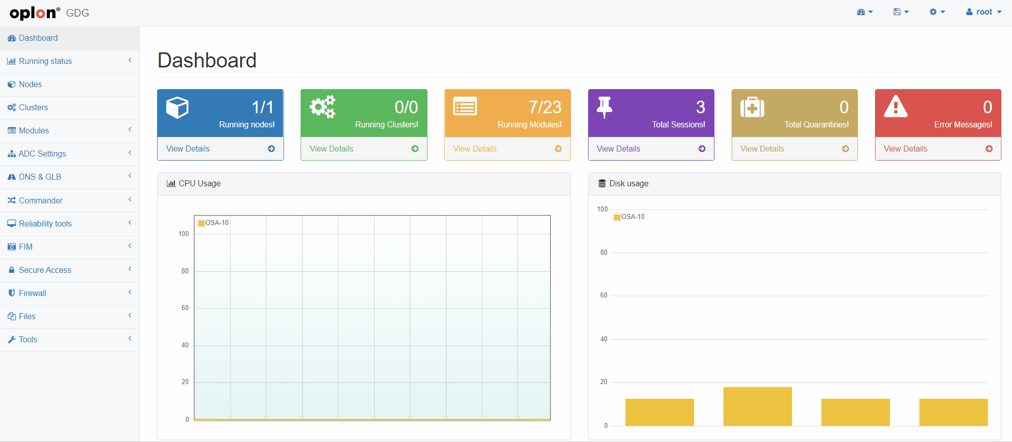Viewport: 1012px width, 442px height.
Task: Click the medkit icon in Total Quarantines card
Action: [752, 107]
